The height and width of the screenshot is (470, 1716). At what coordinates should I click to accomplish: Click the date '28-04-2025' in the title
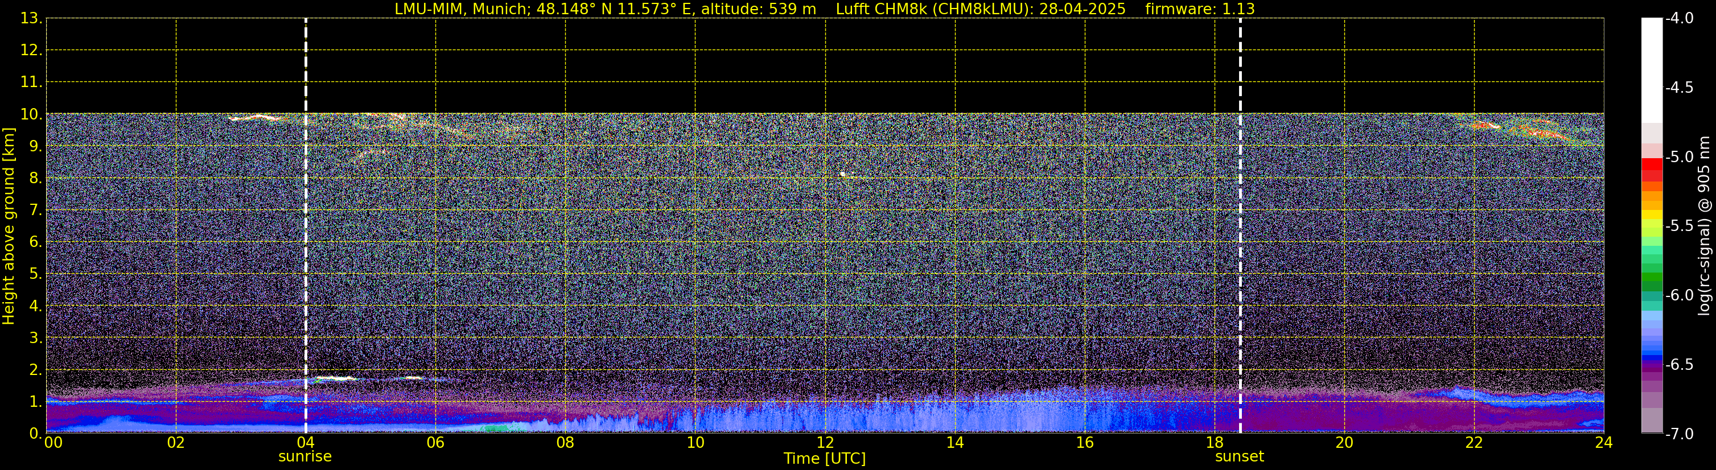pyautogui.click(x=1083, y=9)
